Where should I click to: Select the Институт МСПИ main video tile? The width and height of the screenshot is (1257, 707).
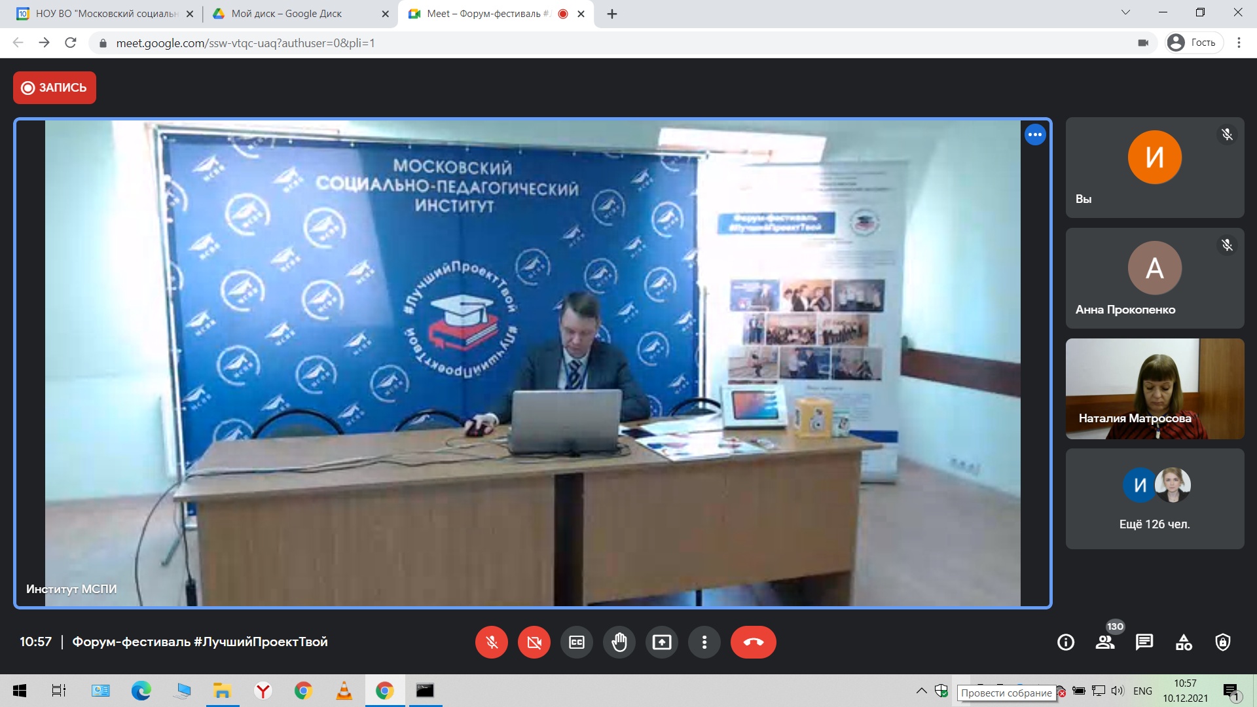click(x=532, y=363)
